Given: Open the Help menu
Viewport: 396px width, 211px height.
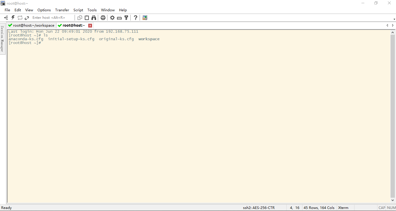Looking at the screenshot, I should pos(123,10).
